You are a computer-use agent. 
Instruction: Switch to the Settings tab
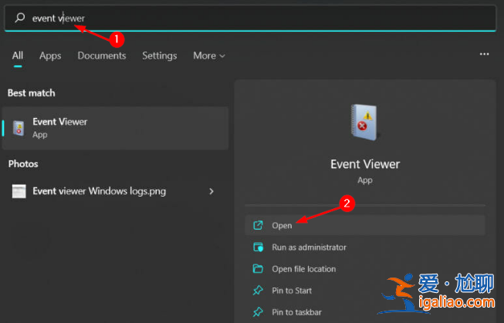[159, 56]
